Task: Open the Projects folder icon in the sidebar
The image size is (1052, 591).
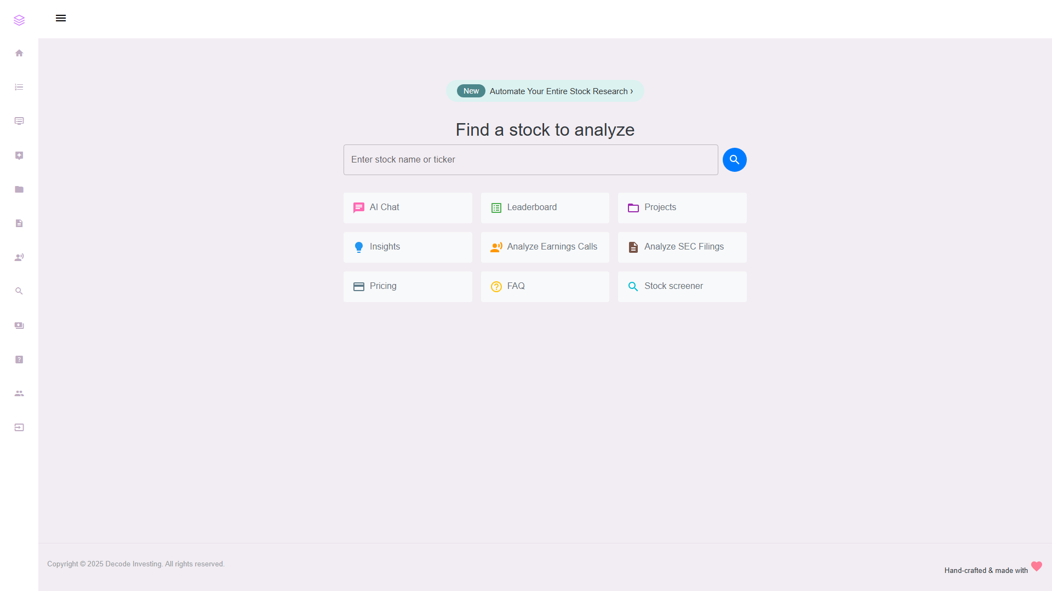Action: [19, 189]
